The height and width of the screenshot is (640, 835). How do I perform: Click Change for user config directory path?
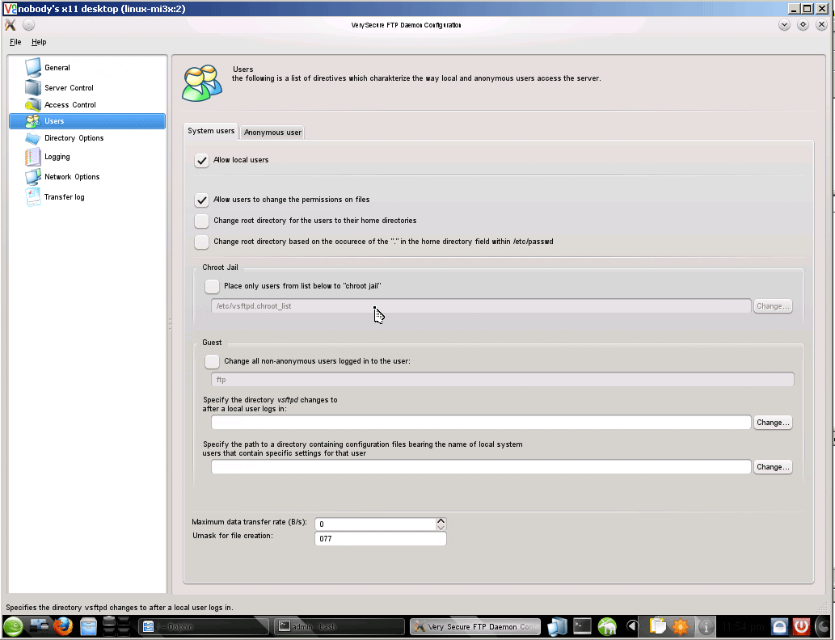[773, 467]
